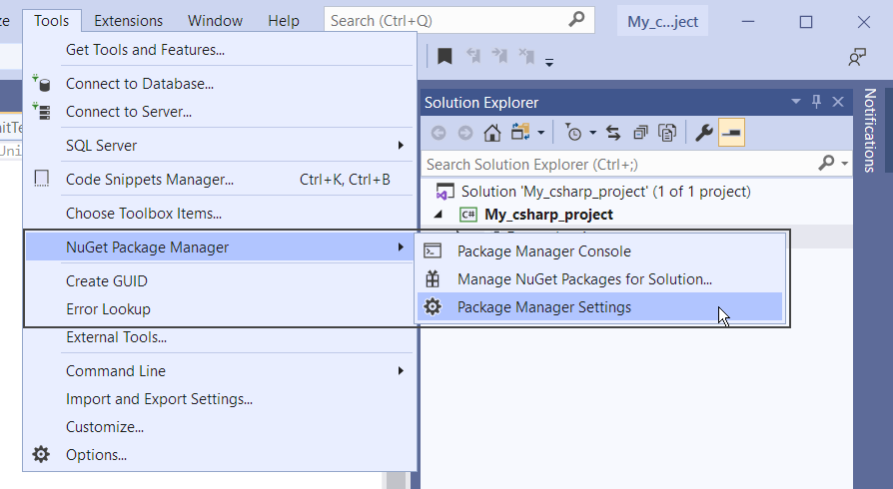
Task: Open the Notifications side tab
Action: [x=870, y=131]
